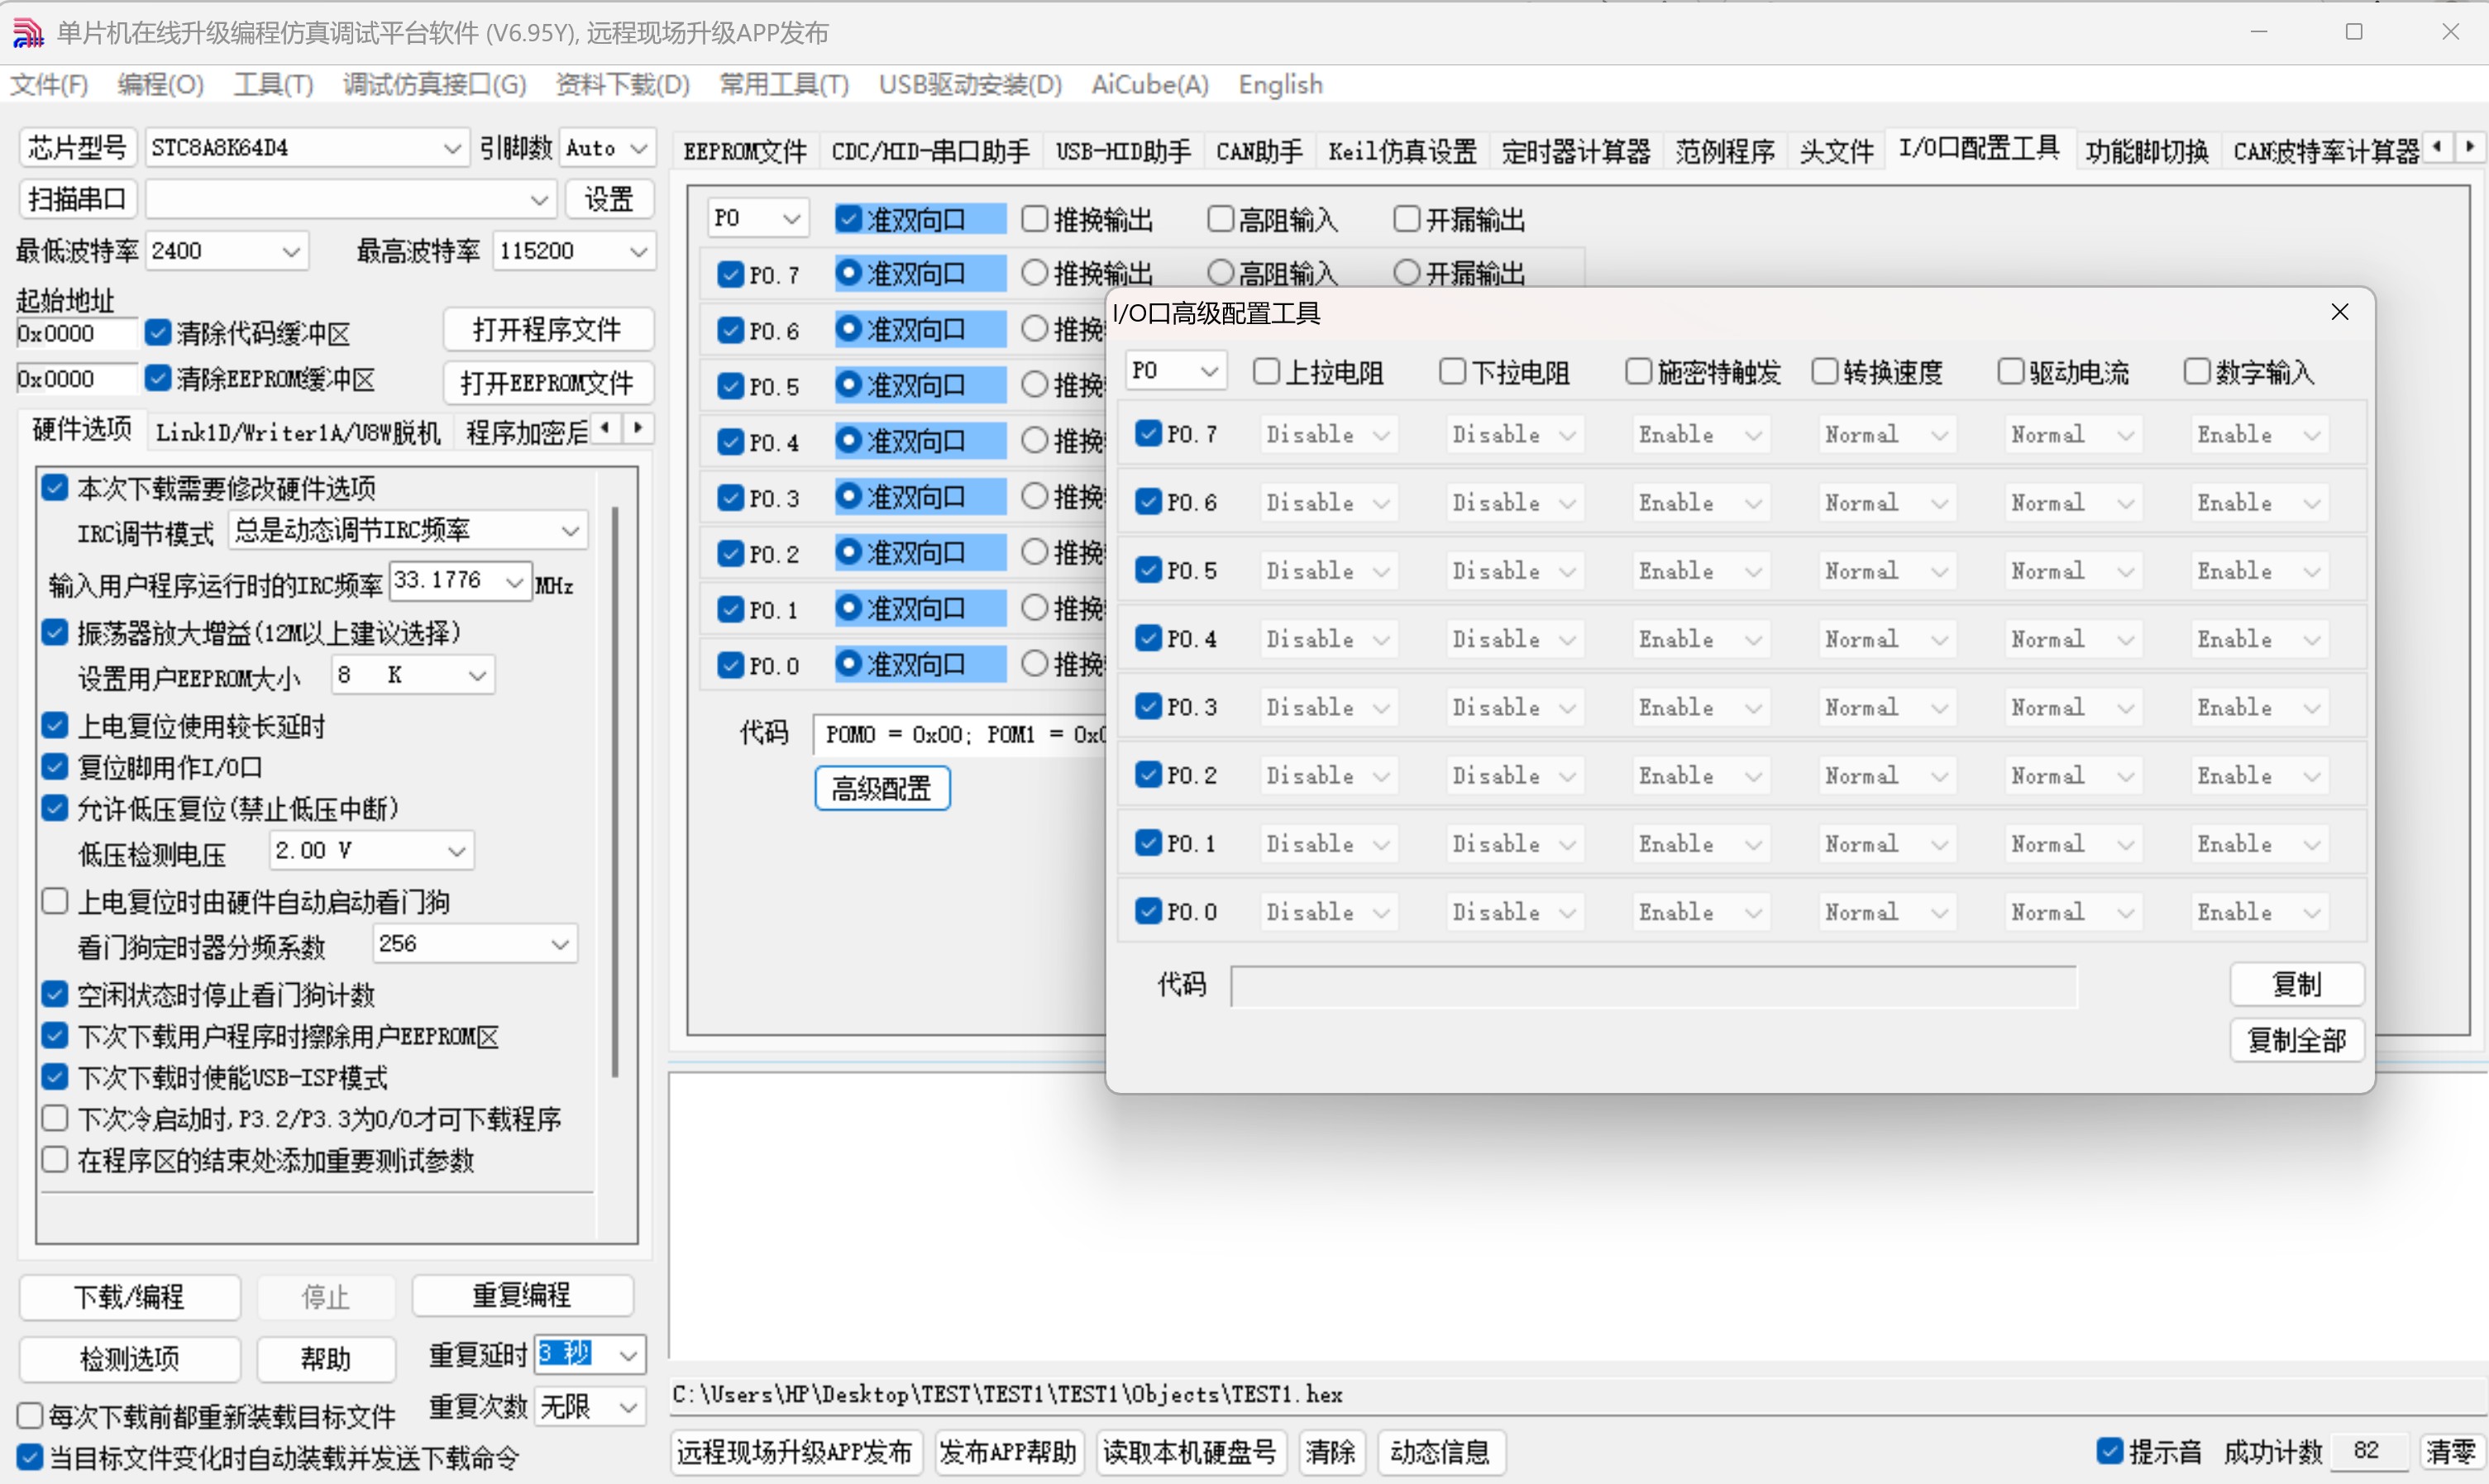Click 读取本机硬盘号 button
Image resolution: width=2489 pixels, height=1484 pixels.
(1190, 1452)
